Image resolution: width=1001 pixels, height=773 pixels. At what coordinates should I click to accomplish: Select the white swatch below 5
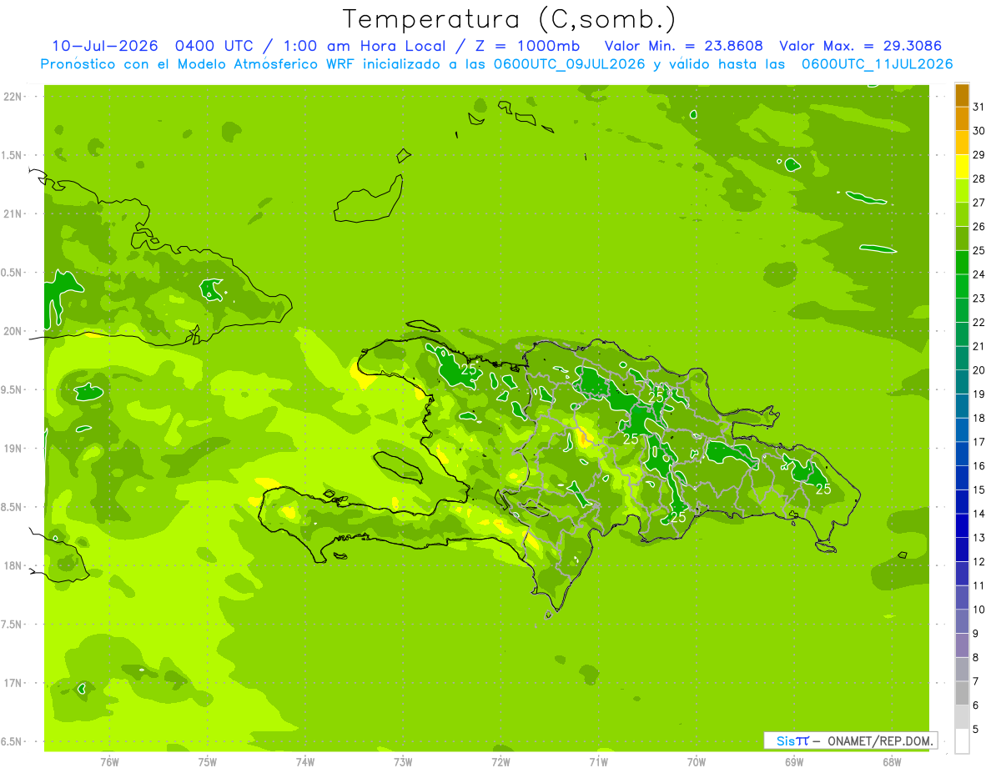coord(962,741)
